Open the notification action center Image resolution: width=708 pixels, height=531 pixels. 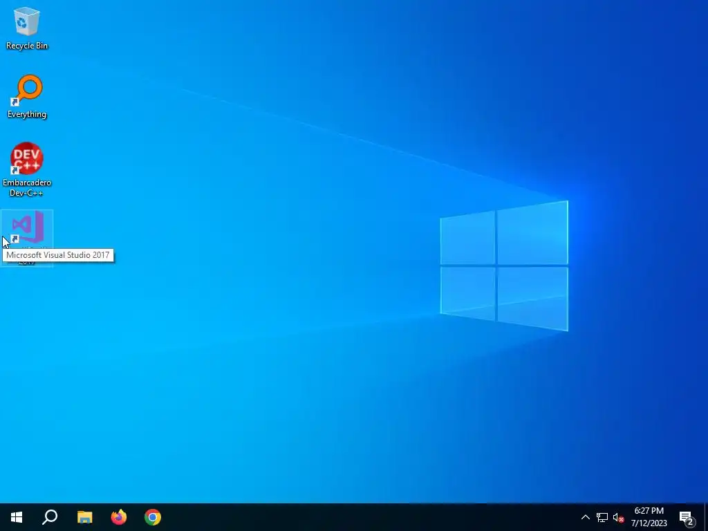pos(687,517)
